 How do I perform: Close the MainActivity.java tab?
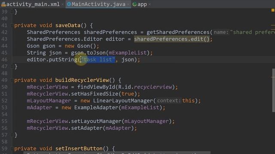[128, 4]
